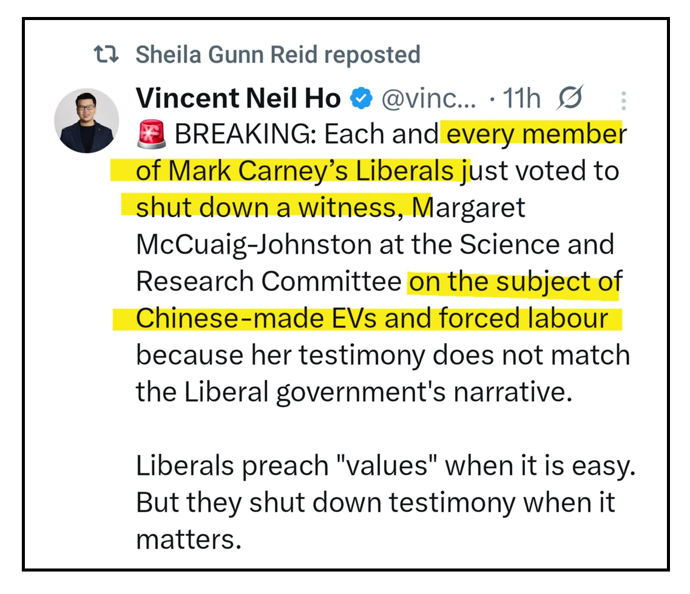Click the @vinc... username handle
Screen dimensions: 690x594
[x=428, y=98]
